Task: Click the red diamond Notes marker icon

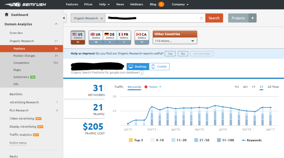Action: pos(146,87)
